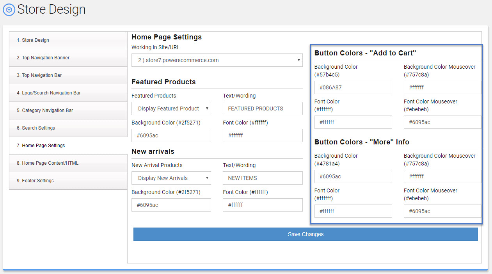Click the Featured Products Text/Wording field
Image resolution: width=492 pixels, height=274 pixels.
tap(263, 109)
